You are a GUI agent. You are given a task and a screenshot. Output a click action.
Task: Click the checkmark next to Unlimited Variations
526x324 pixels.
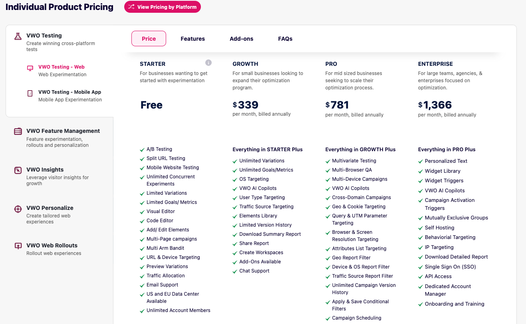pyautogui.click(x=235, y=162)
